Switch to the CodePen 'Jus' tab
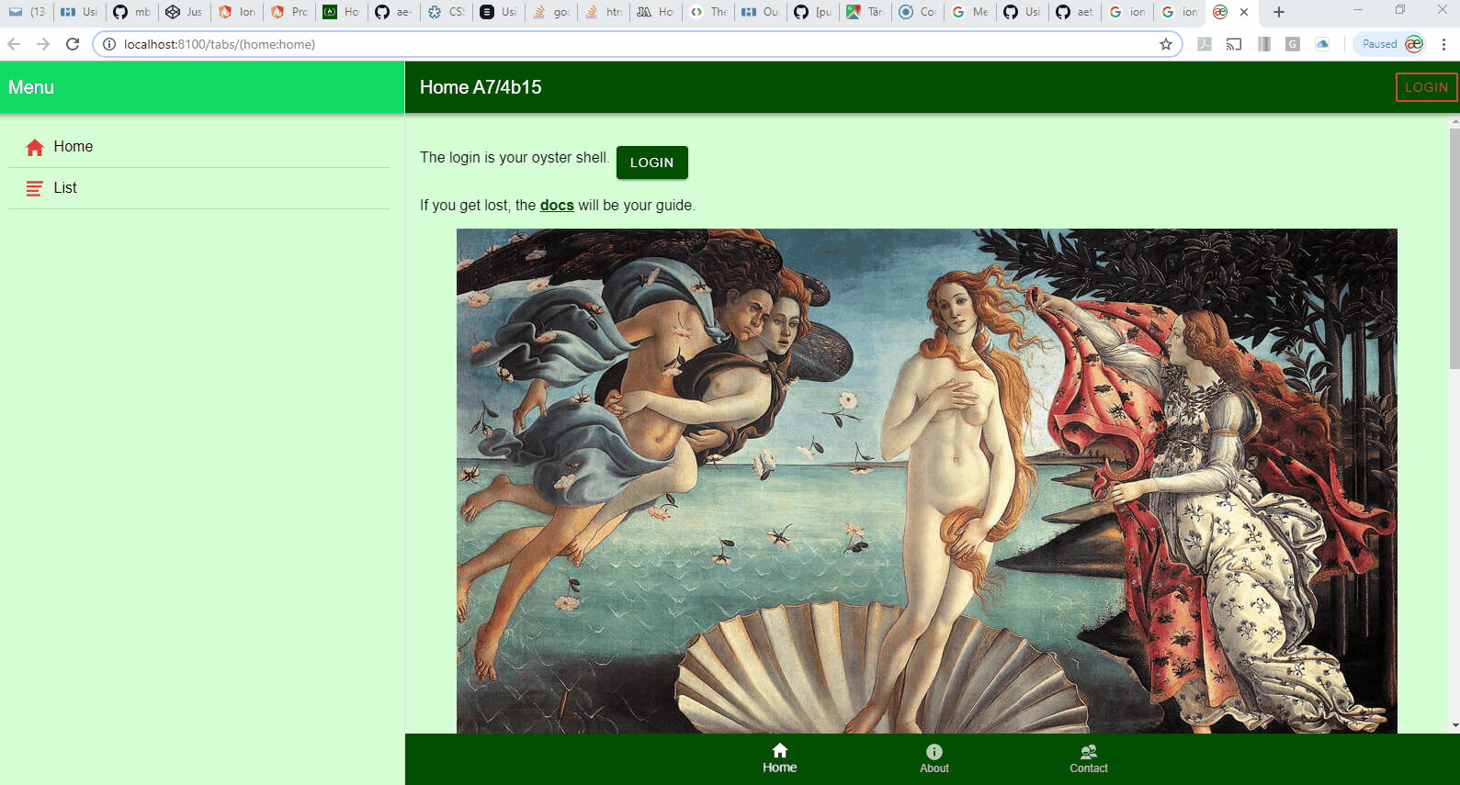The image size is (1460, 785). pyautogui.click(x=184, y=12)
